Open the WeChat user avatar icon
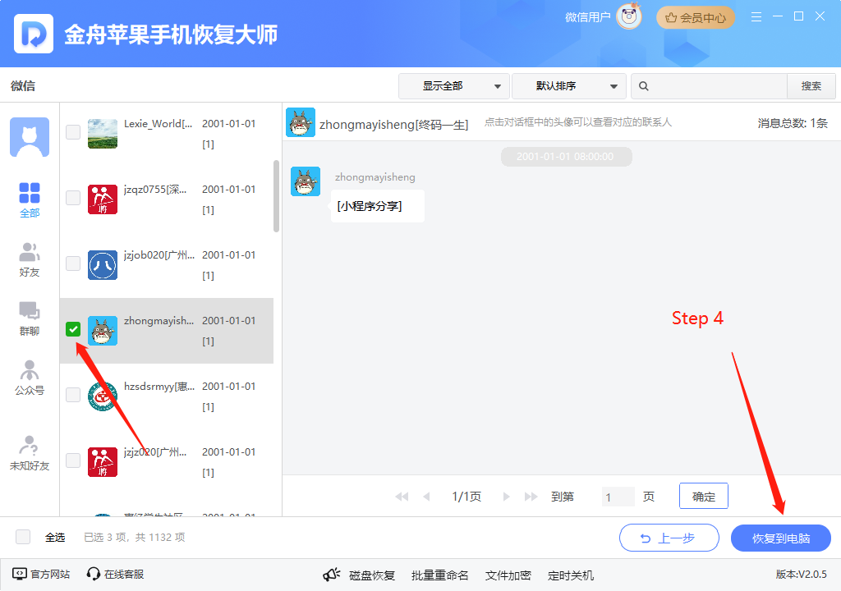Viewport: 841px width, 591px height. point(629,17)
